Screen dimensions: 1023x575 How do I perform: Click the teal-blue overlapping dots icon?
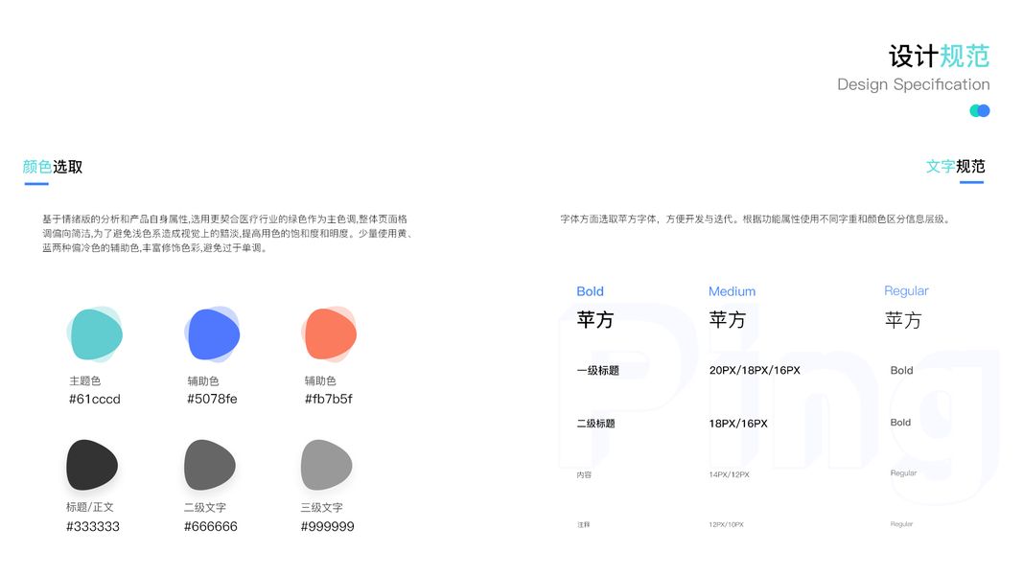pyautogui.click(x=979, y=111)
